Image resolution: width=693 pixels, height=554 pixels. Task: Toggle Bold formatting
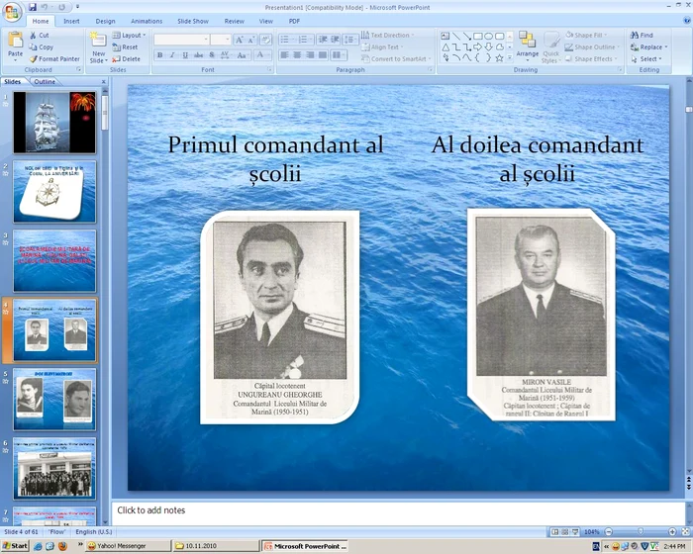tap(160, 55)
